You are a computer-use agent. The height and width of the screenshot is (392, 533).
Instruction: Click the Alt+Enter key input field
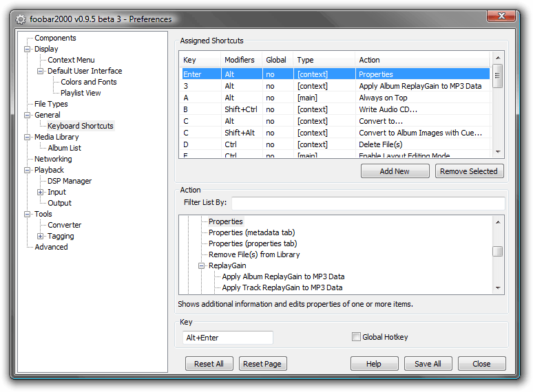click(228, 338)
